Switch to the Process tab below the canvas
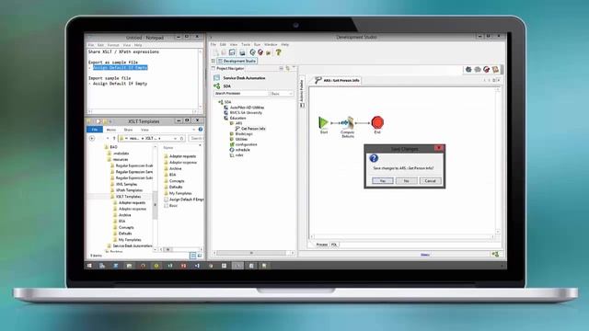 [x=321, y=245]
